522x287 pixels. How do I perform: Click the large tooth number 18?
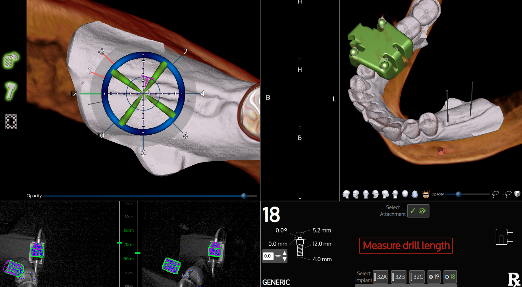271,215
